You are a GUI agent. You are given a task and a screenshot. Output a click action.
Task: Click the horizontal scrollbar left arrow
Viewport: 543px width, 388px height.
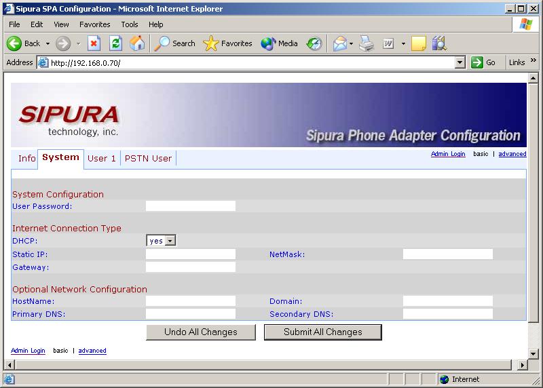click(x=10, y=364)
